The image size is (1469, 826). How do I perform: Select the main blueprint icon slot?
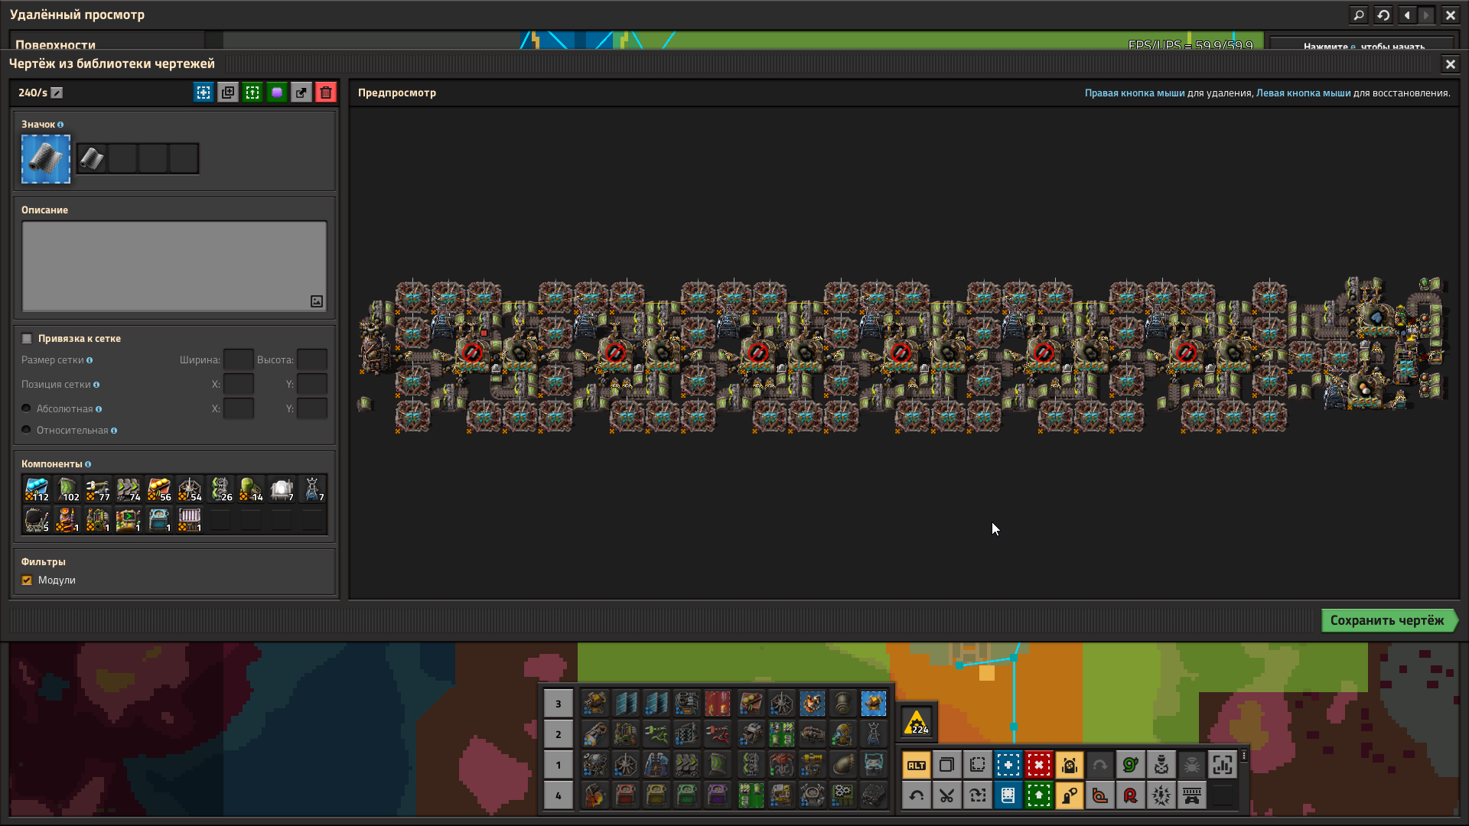tap(46, 159)
